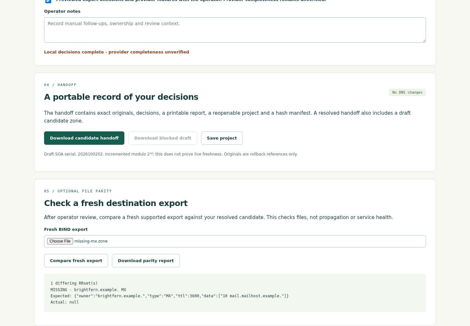Click the "1 differing RRset(s)" result line
The height and width of the screenshot is (326, 470).
[x=74, y=283]
